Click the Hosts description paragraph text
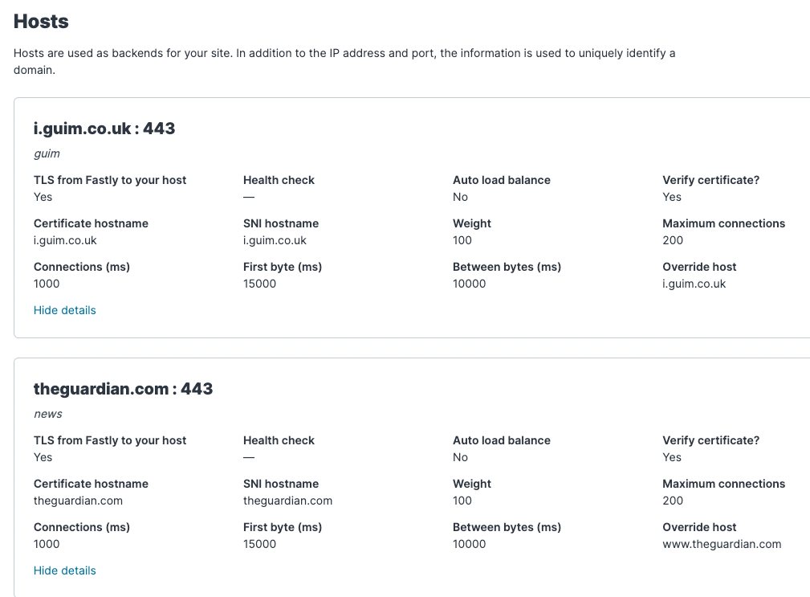Image resolution: width=810 pixels, height=597 pixels. [344, 62]
